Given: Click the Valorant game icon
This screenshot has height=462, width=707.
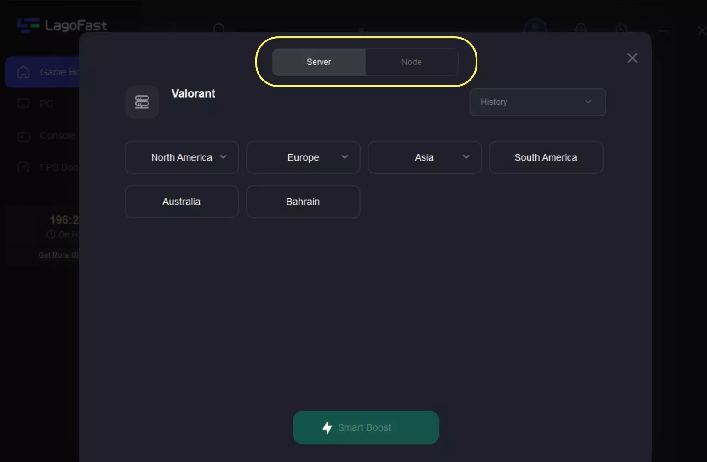Looking at the screenshot, I should [x=142, y=102].
